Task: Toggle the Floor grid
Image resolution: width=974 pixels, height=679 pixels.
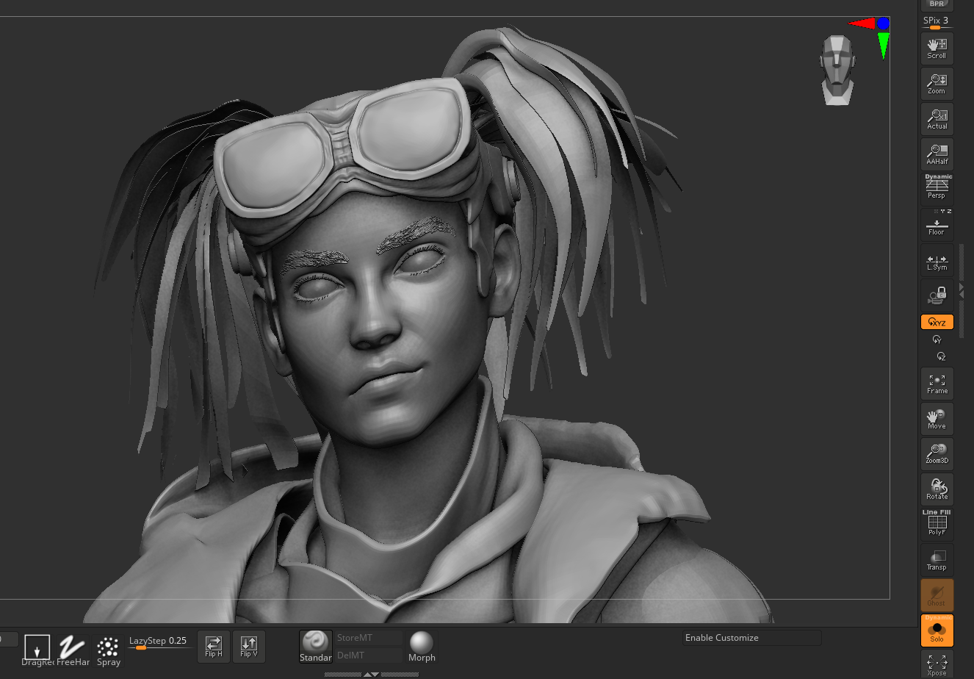Action: [937, 224]
